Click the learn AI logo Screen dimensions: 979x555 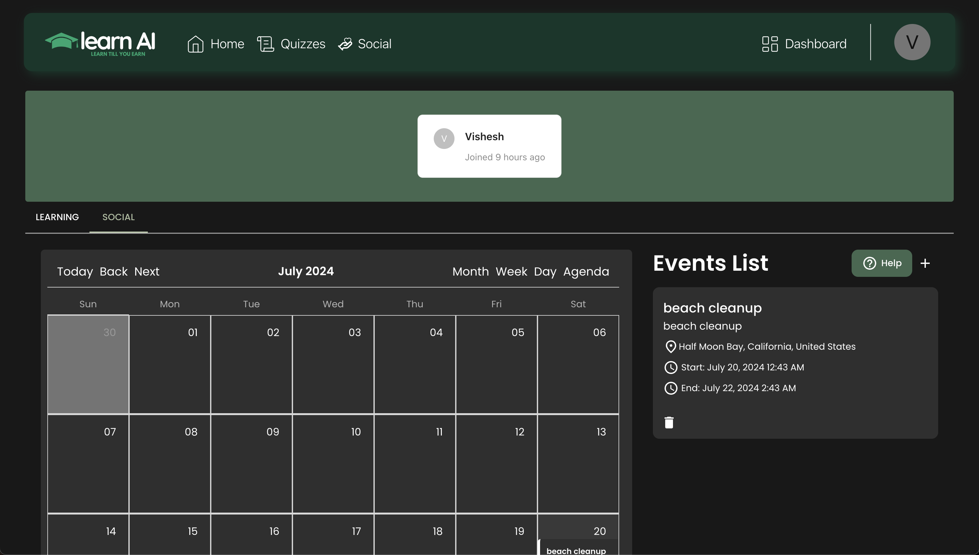click(100, 43)
